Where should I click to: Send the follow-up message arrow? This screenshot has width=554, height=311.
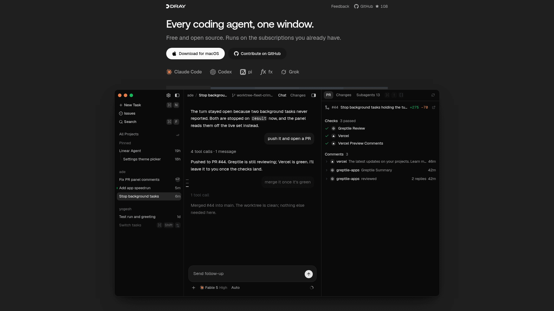(x=309, y=274)
